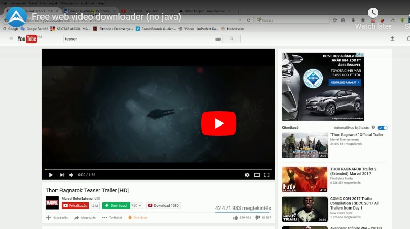The width and height of the screenshot is (410, 229).
Task: Open the Google bookmark
Action: pyautogui.click(x=11, y=29)
